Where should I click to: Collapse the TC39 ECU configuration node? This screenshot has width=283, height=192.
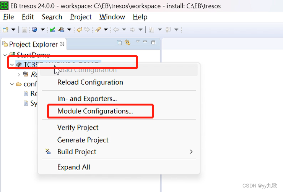coord(12,64)
